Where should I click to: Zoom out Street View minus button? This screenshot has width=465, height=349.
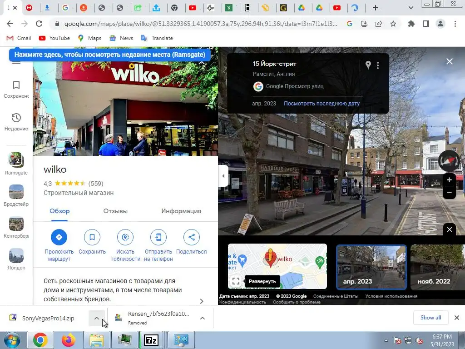pos(449,192)
